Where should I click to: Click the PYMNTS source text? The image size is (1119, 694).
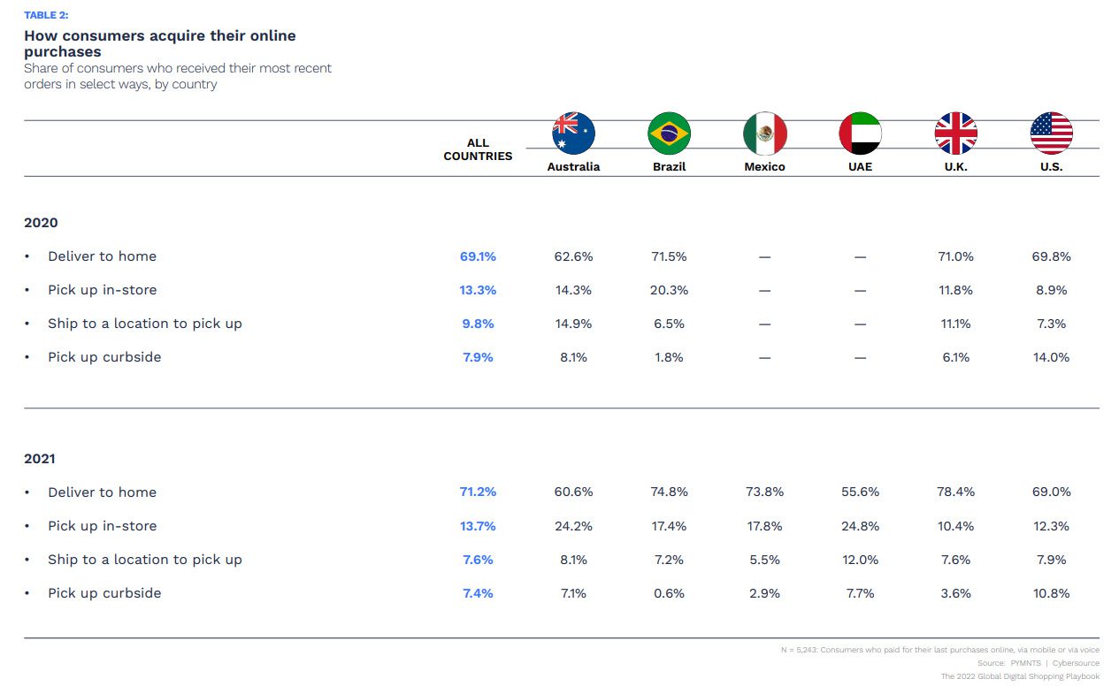point(1026,663)
